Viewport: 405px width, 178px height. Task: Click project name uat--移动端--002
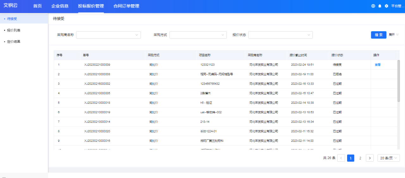click(x=211, y=112)
